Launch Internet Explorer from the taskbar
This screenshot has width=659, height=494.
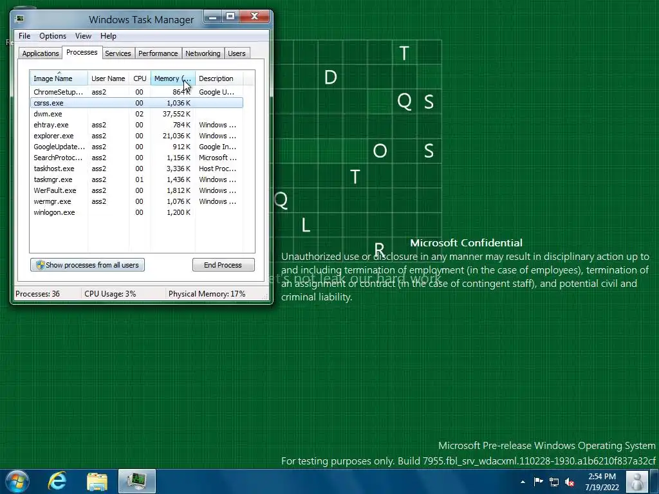click(x=57, y=481)
